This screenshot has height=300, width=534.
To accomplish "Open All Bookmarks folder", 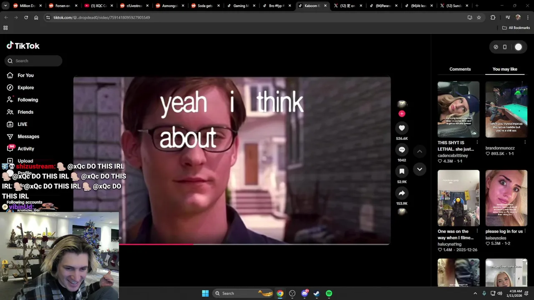I will pos(516,28).
